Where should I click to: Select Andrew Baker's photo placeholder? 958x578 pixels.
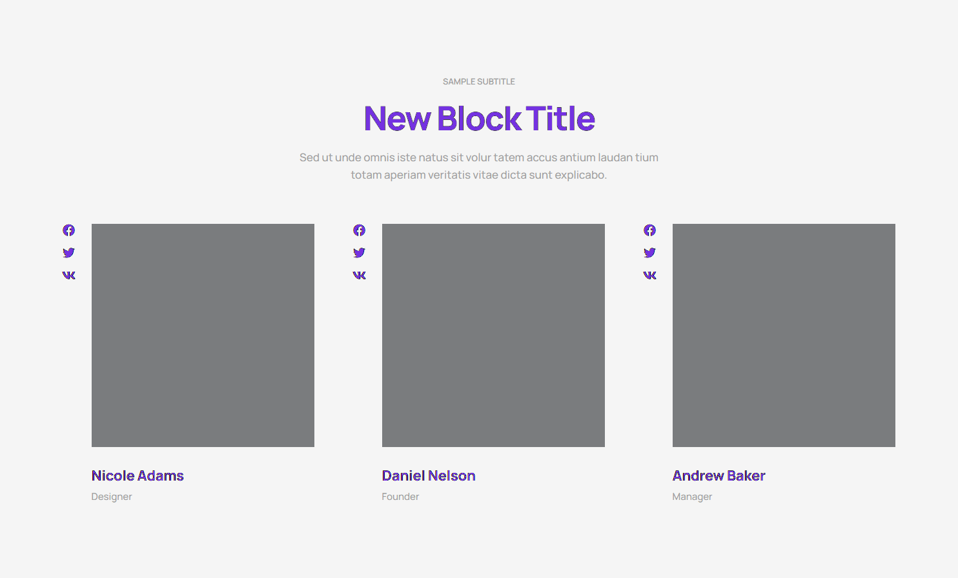tap(784, 335)
